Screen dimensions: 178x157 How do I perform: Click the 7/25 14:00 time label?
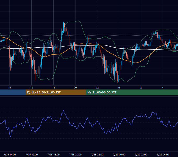click(10, 154)
